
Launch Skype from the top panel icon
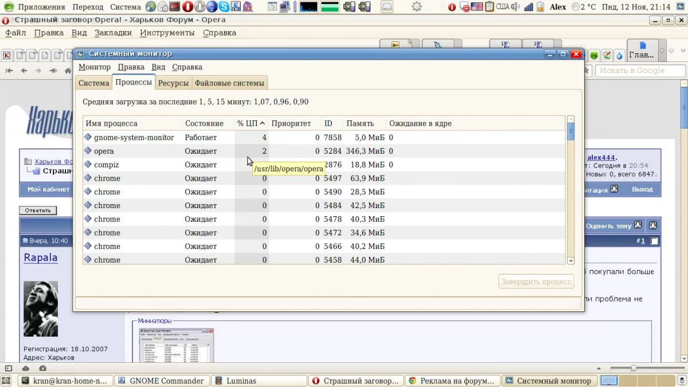click(x=225, y=7)
